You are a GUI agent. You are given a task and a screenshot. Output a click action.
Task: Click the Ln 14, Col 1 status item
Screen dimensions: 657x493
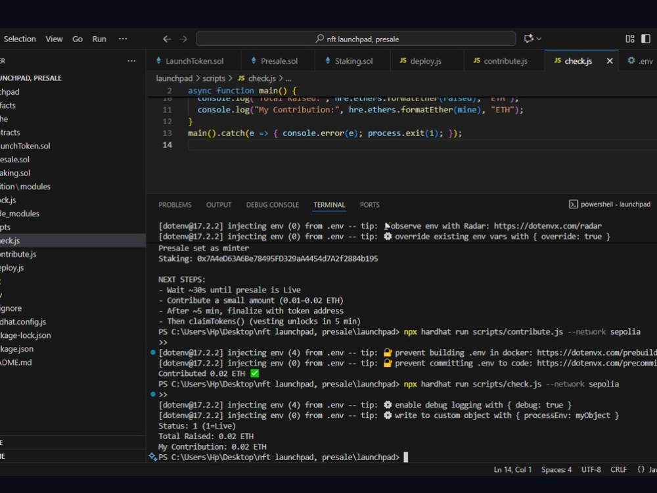512,469
